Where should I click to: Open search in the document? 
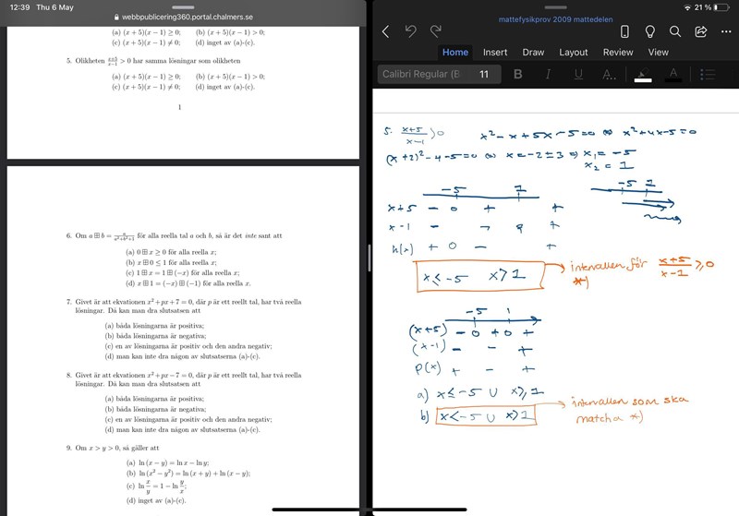pyautogui.click(x=675, y=31)
